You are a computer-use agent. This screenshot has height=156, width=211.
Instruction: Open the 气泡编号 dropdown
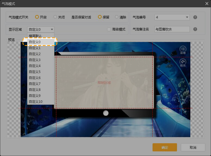coord(172,17)
